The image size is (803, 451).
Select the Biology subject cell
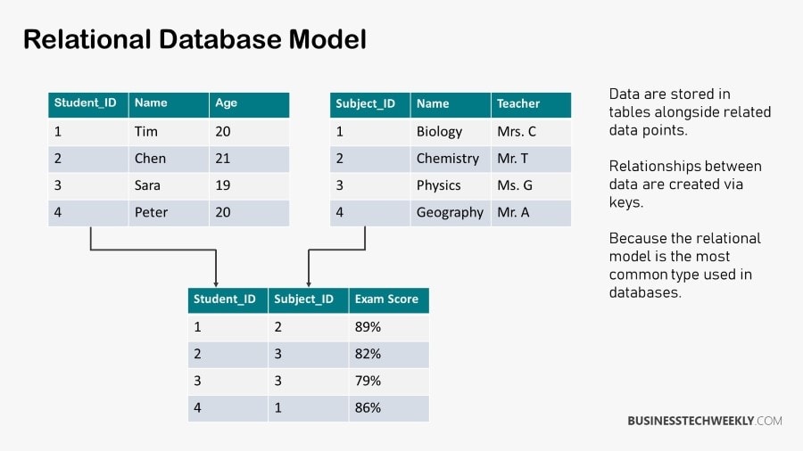[x=451, y=132]
